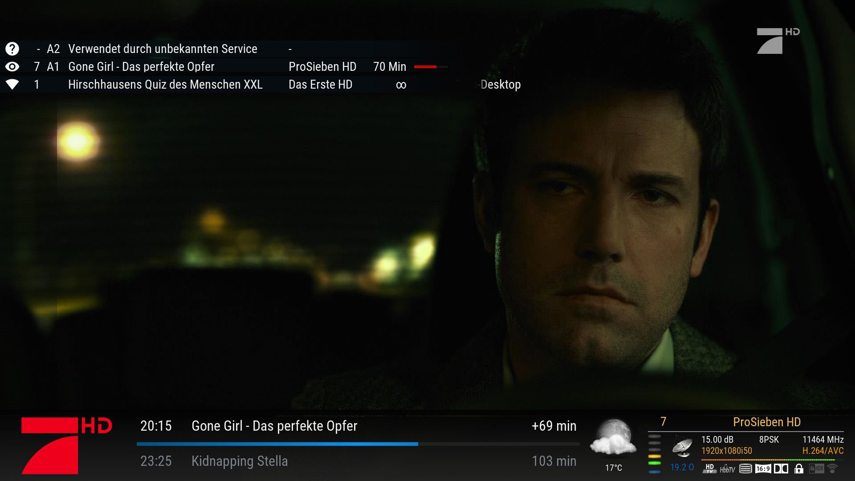Image resolution: width=855 pixels, height=481 pixels.
Task: Select the Hirschhausens Quiz des Menschen XXL row
Action: (x=165, y=85)
